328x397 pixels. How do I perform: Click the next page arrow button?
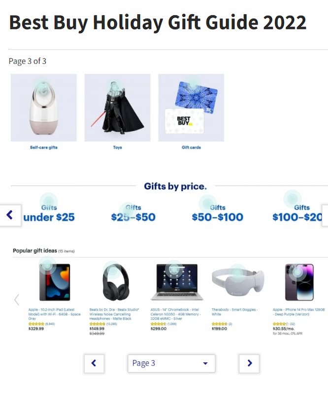coord(249,363)
